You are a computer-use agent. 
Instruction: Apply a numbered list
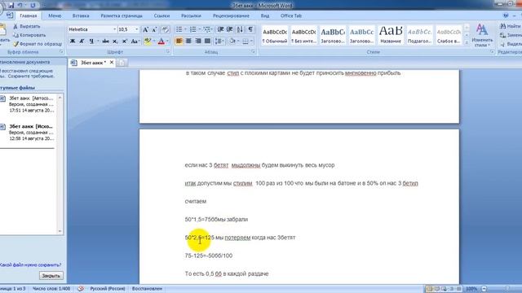point(192,30)
